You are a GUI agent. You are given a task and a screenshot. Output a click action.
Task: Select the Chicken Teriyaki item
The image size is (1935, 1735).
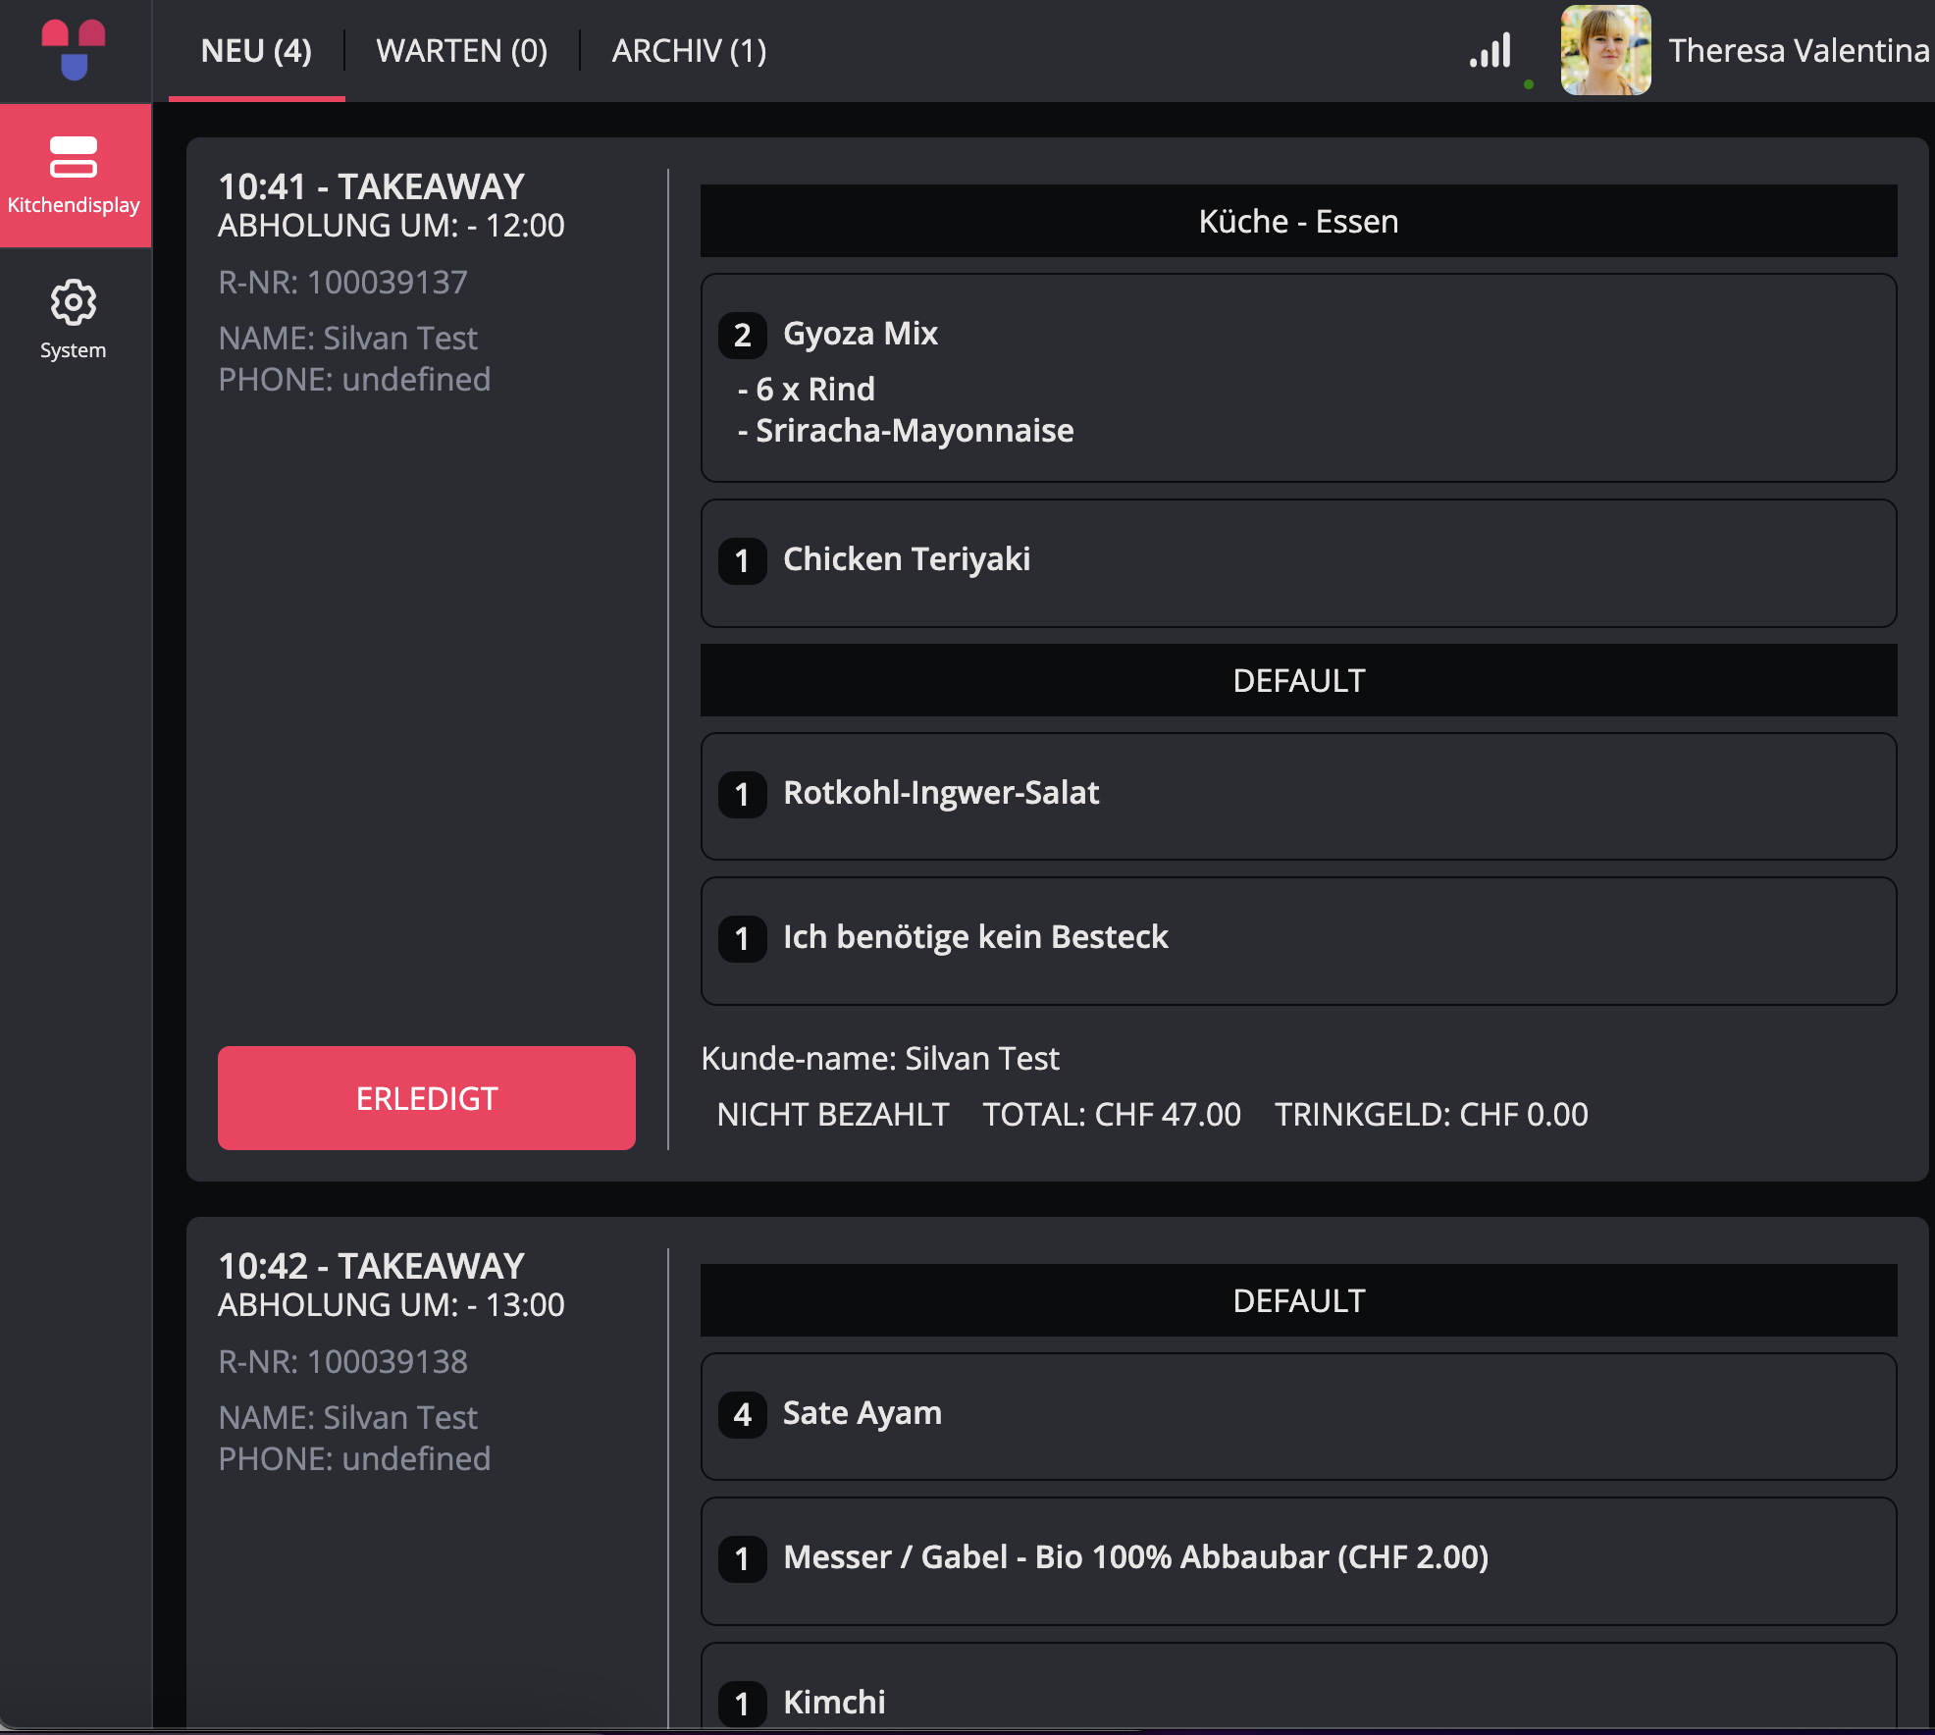[x=1298, y=563]
